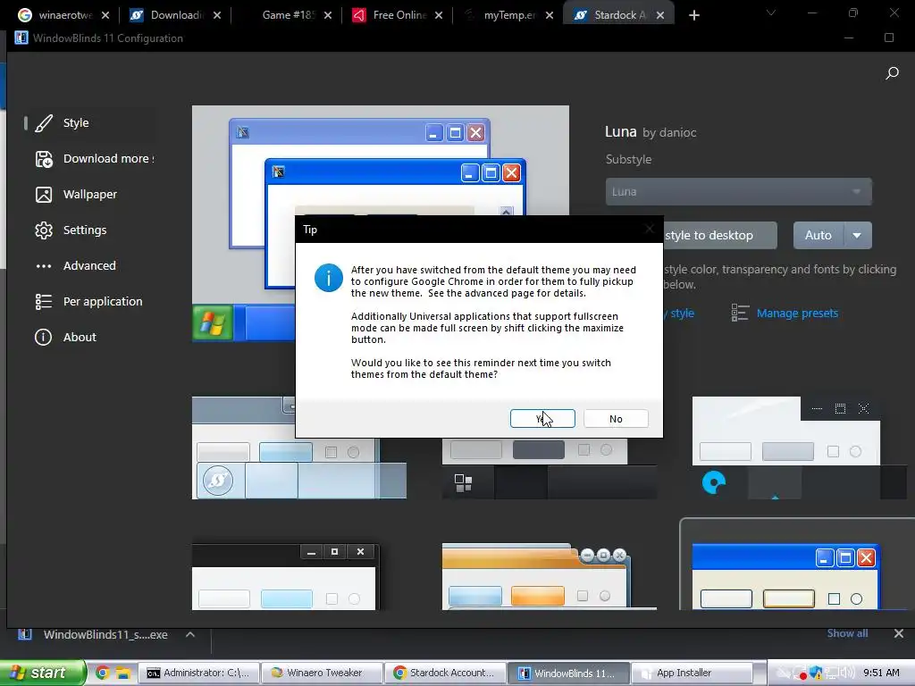Open a new browser tab
The image size is (915, 686).
coord(693,15)
